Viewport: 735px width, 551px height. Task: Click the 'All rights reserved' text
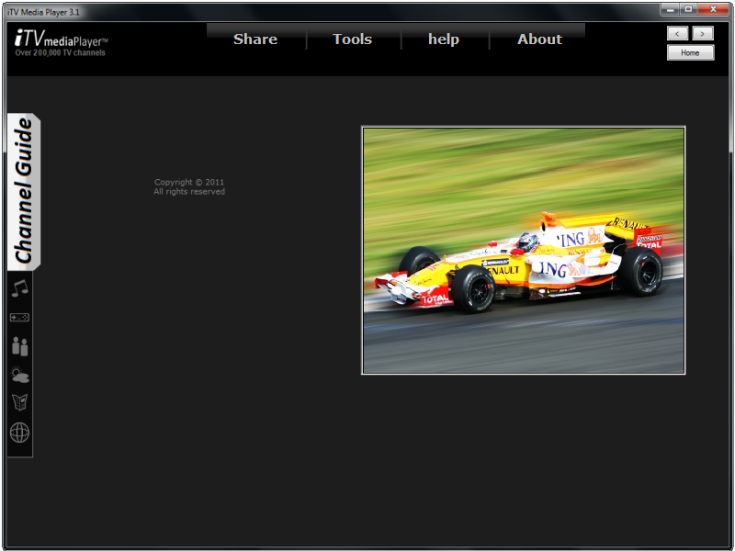[x=189, y=192]
